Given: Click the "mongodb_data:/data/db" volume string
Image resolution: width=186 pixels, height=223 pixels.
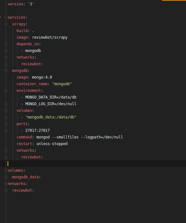Looking at the screenshot, I should pos(51,117).
